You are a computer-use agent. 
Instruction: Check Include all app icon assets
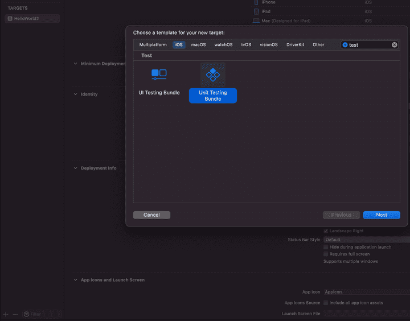point(326,303)
